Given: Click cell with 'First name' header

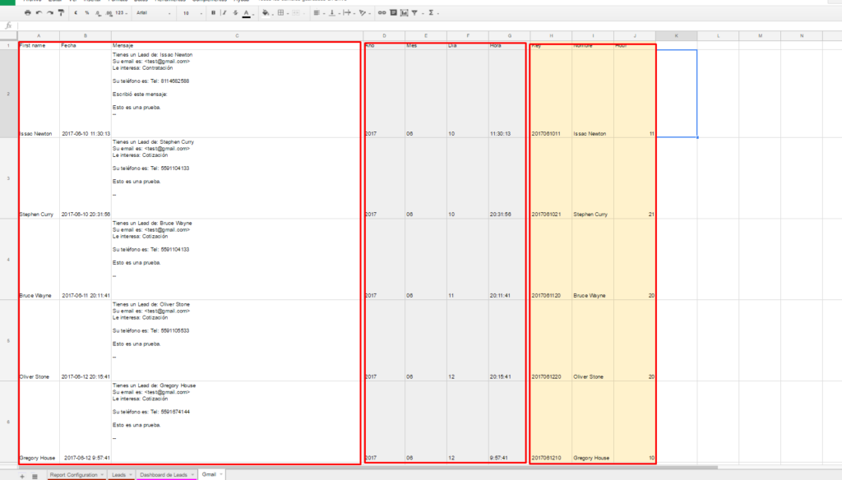Looking at the screenshot, I should pos(39,46).
